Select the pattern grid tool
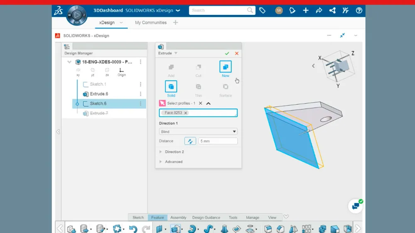Viewport: 415px width, 233px height. pyautogui.click(x=307, y=228)
